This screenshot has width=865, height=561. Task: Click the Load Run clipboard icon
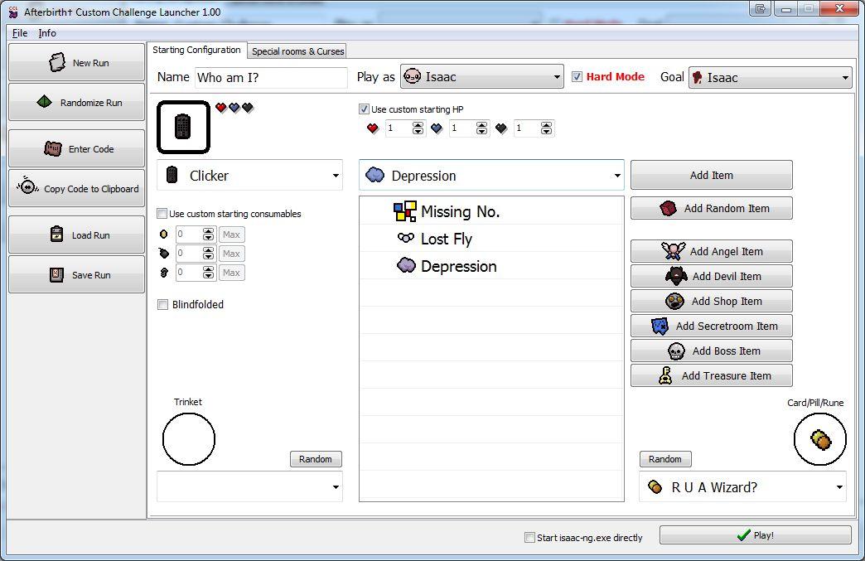tap(57, 235)
